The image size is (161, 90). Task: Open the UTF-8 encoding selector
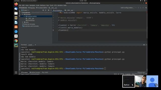(x=122, y=74)
